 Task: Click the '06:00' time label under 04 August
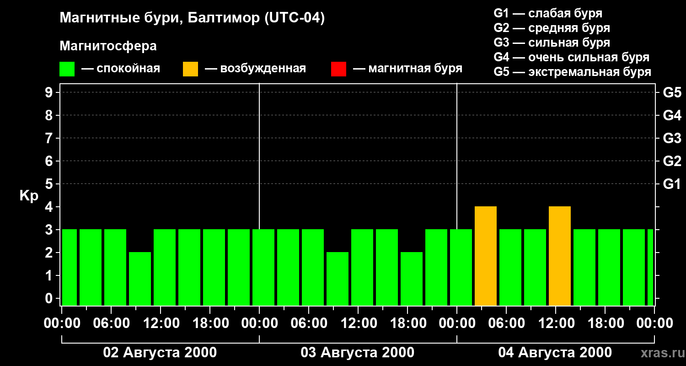point(506,323)
